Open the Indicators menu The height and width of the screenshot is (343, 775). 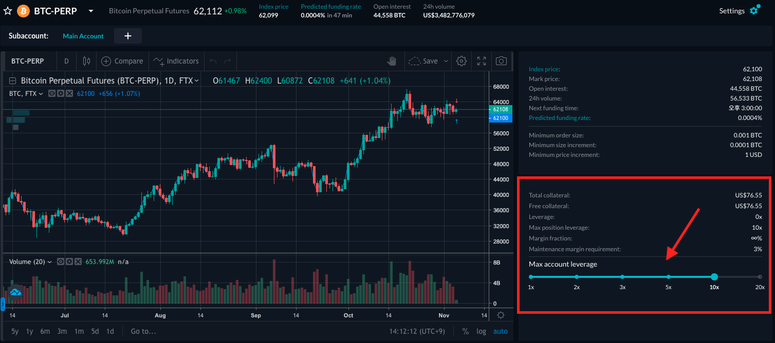(x=176, y=61)
